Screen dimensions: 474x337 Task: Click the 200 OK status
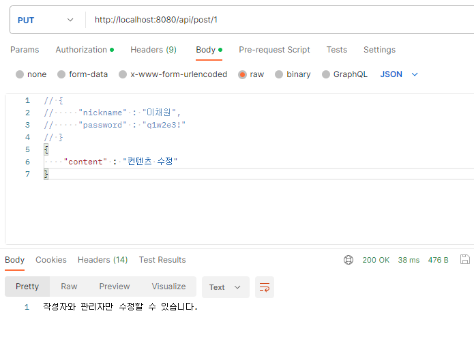[x=376, y=260]
